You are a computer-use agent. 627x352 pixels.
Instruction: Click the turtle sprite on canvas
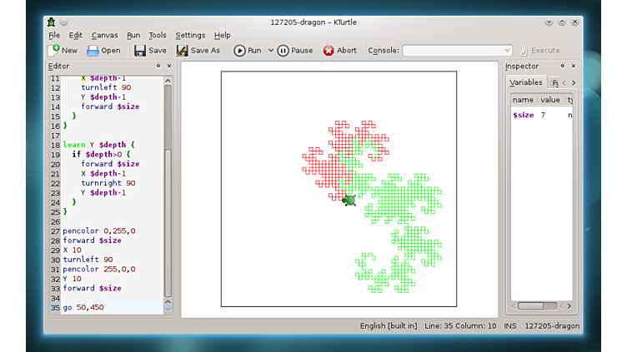coord(349,200)
